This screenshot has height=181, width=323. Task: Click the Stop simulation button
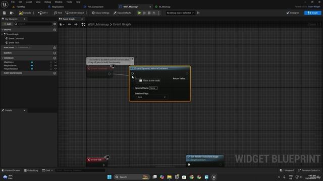[x=149, y=13]
